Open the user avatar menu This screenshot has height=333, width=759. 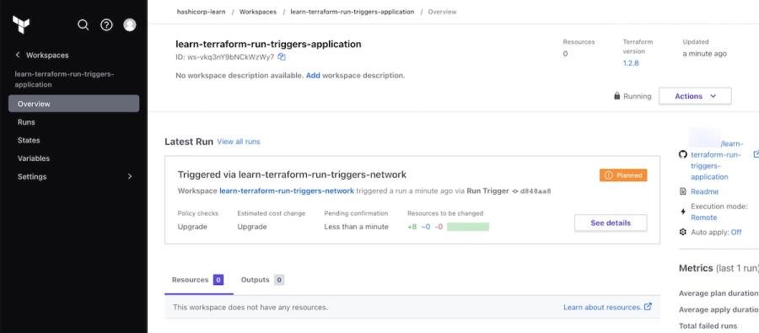[x=130, y=25]
